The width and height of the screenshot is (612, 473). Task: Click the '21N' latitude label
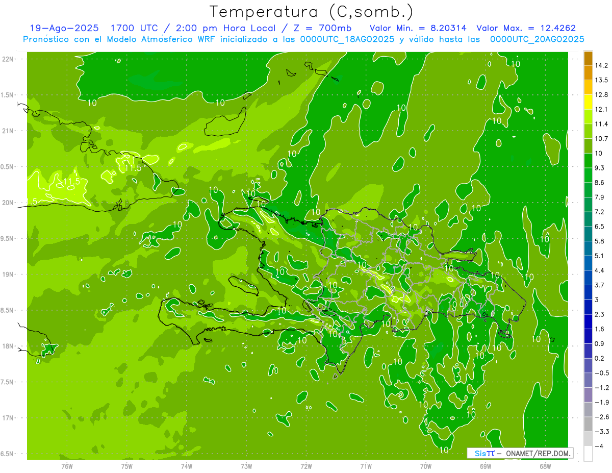(8, 131)
